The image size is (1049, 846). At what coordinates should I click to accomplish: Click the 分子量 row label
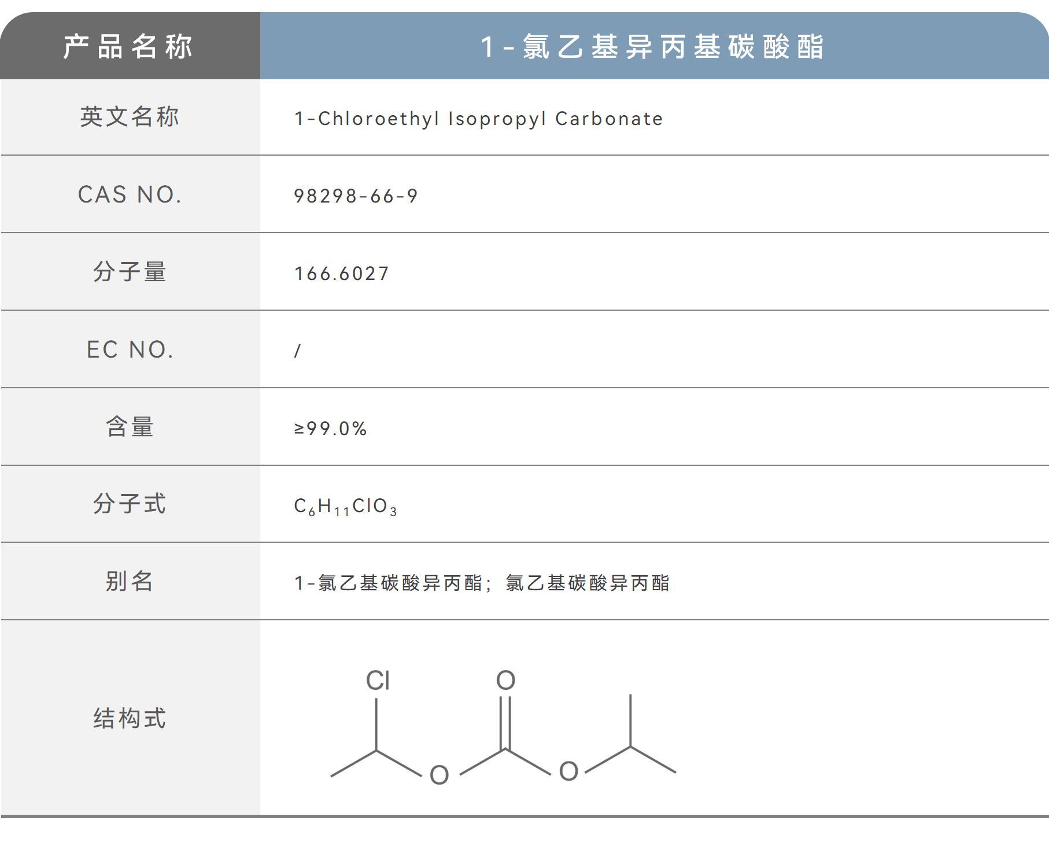point(130,271)
